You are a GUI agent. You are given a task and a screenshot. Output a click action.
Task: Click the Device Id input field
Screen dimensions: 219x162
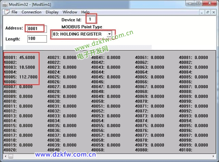pyautogui.click(x=91, y=19)
